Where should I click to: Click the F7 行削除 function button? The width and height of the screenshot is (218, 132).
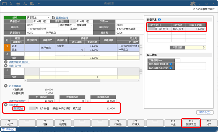[118, 123]
